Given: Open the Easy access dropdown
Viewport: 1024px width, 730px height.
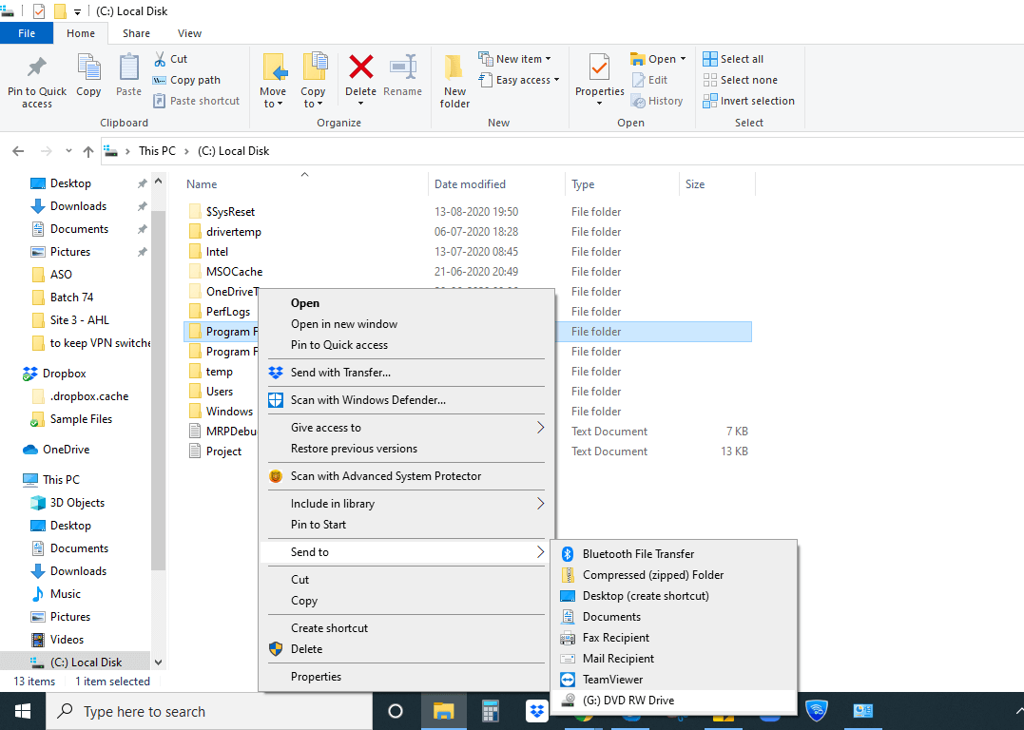Looking at the screenshot, I should click(519, 80).
